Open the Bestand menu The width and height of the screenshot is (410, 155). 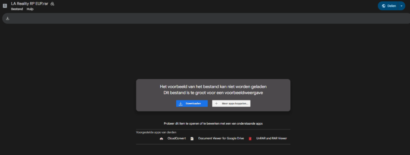[17, 9]
